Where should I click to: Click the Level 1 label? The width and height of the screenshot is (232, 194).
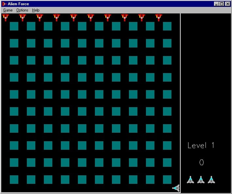coord(201,145)
